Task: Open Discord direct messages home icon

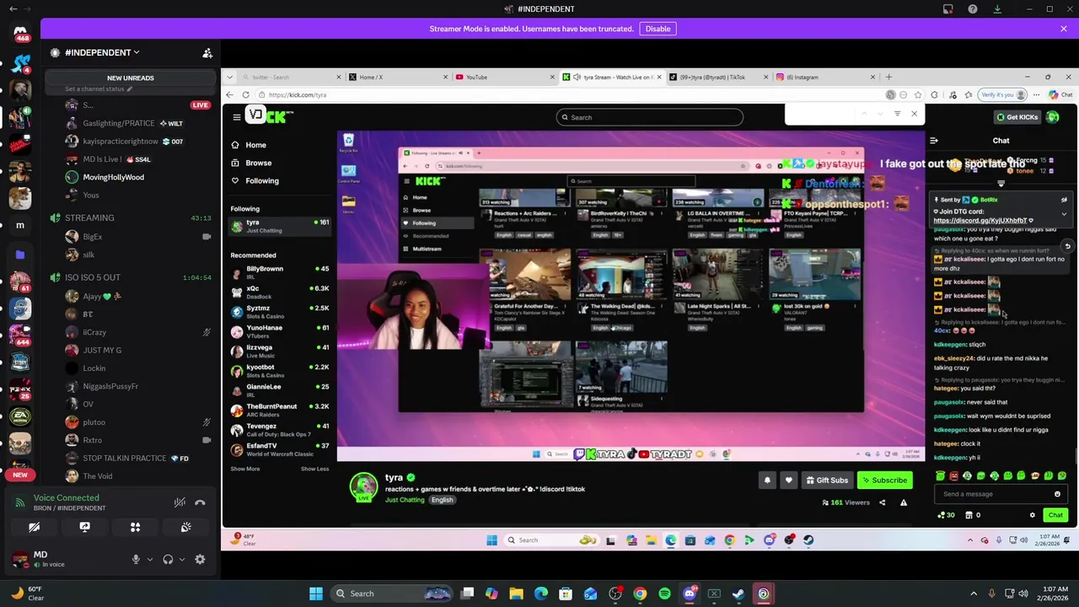Action: click(20, 34)
